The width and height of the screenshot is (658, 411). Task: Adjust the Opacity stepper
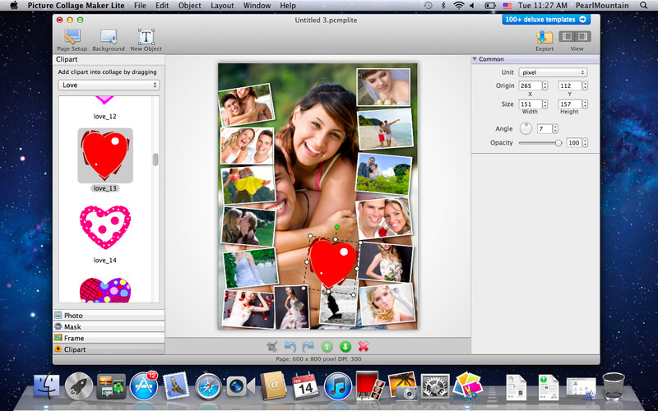pos(585,143)
